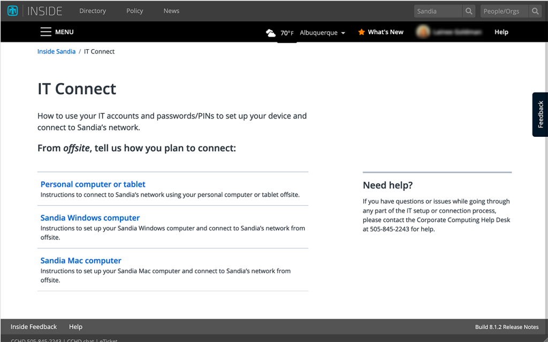548x342 pixels.
Task: Open the Sandia Windows computer link
Action: 90,218
